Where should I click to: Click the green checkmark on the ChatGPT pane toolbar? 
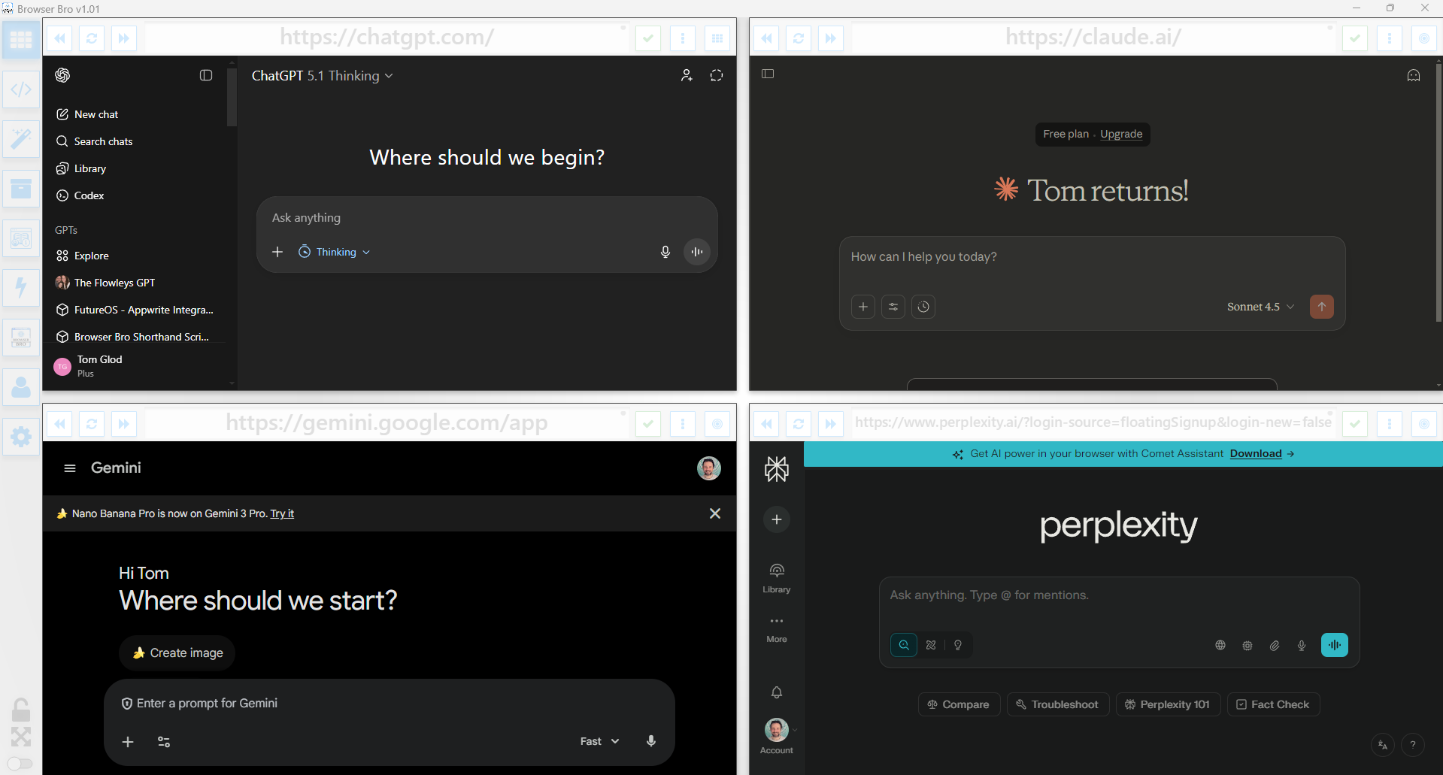(647, 38)
